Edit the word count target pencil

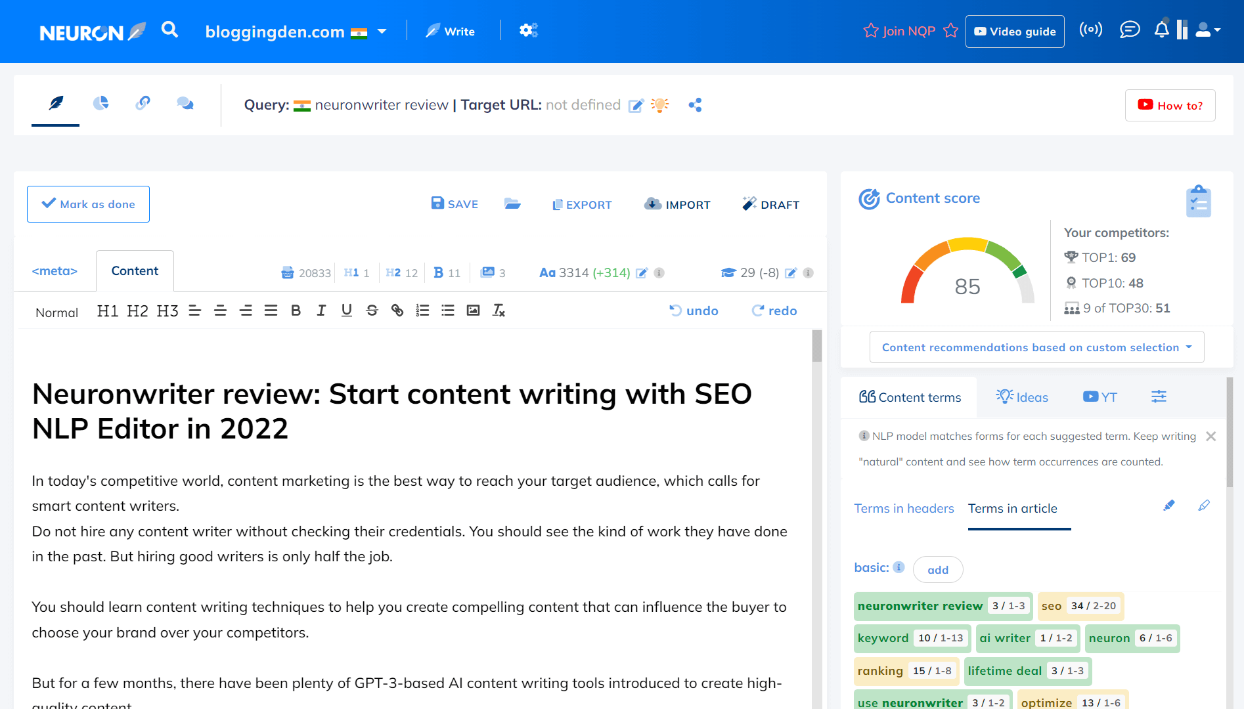pyautogui.click(x=642, y=272)
